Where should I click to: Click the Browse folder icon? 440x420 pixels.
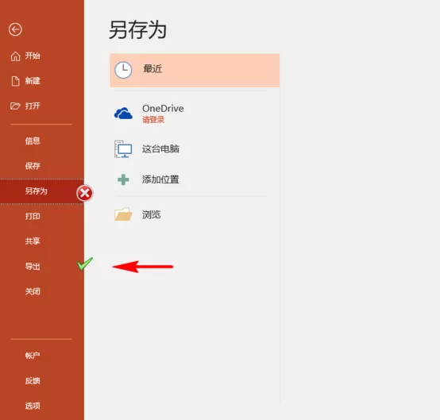point(123,214)
